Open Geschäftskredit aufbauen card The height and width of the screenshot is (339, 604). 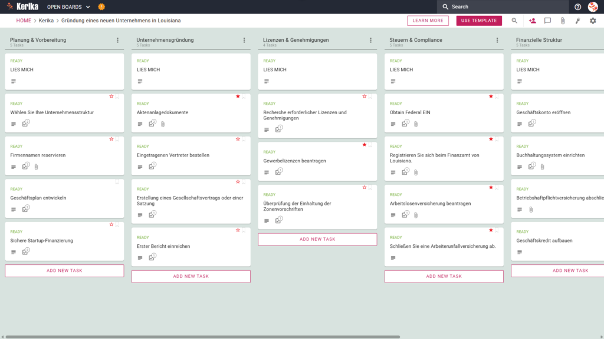tap(557, 241)
